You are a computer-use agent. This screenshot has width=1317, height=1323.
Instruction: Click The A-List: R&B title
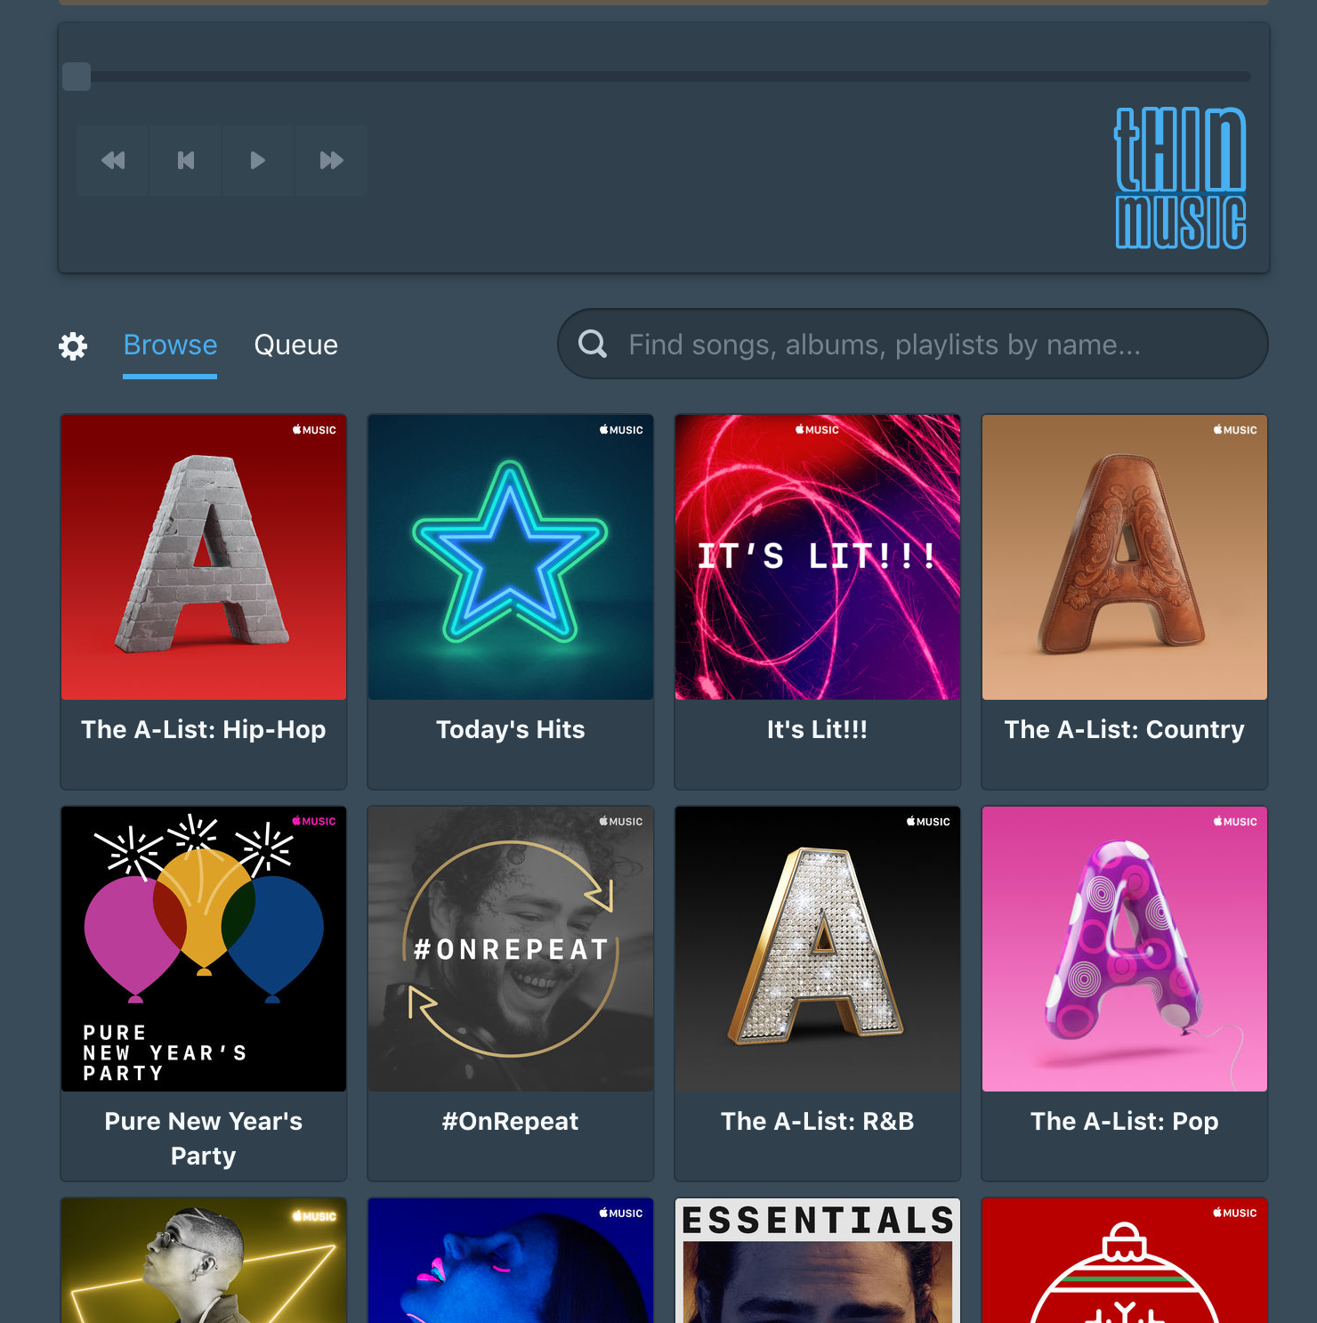[x=818, y=1121]
